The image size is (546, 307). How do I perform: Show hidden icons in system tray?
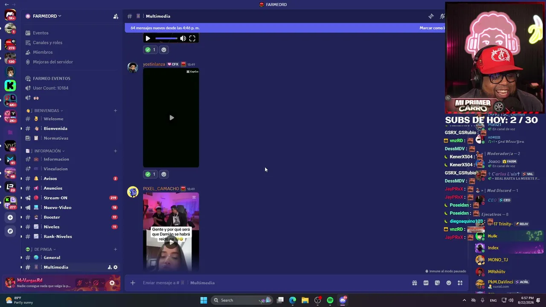pos(464,300)
